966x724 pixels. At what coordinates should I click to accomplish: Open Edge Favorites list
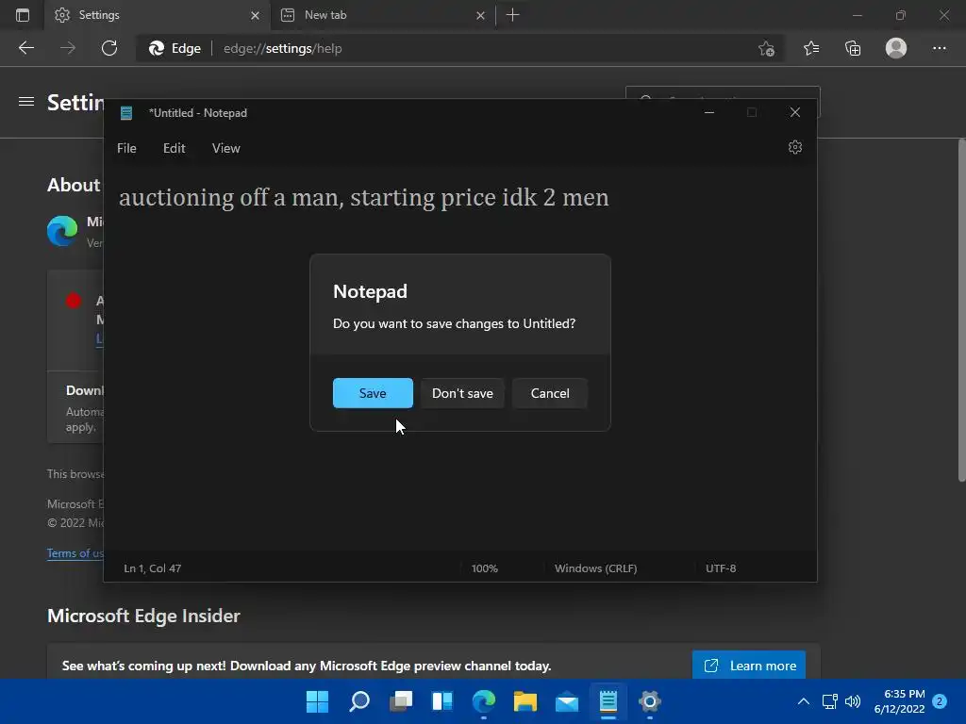pyautogui.click(x=811, y=48)
